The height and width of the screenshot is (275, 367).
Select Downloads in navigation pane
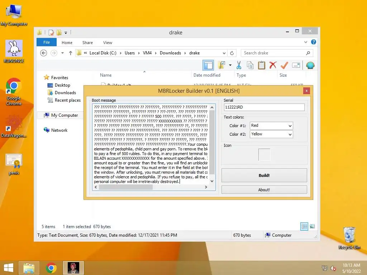pyautogui.click(x=65, y=93)
